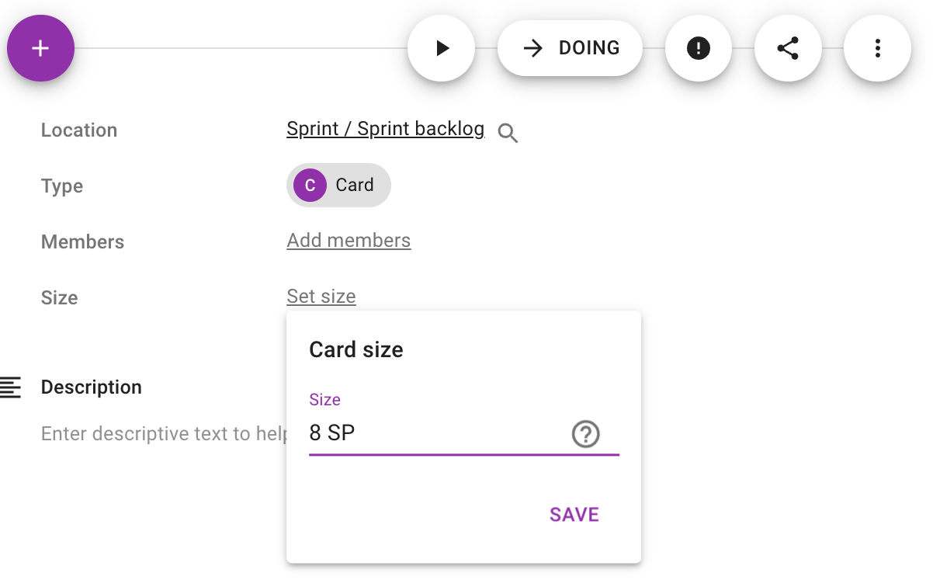Screen dimensions: 933x587
Task: Click the Location field label
Action: 79,130
